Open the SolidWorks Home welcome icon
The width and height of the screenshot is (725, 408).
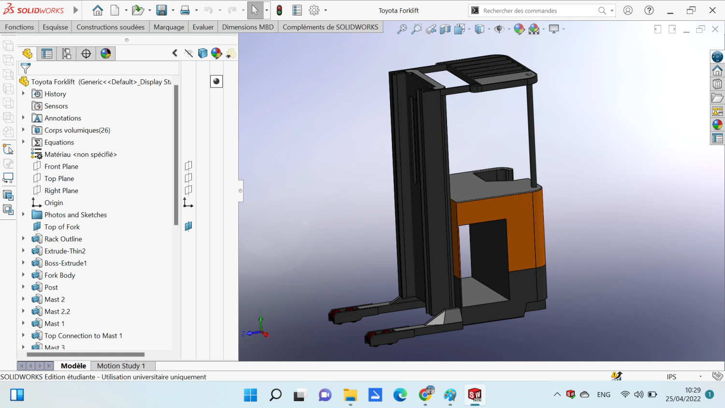[x=98, y=10]
